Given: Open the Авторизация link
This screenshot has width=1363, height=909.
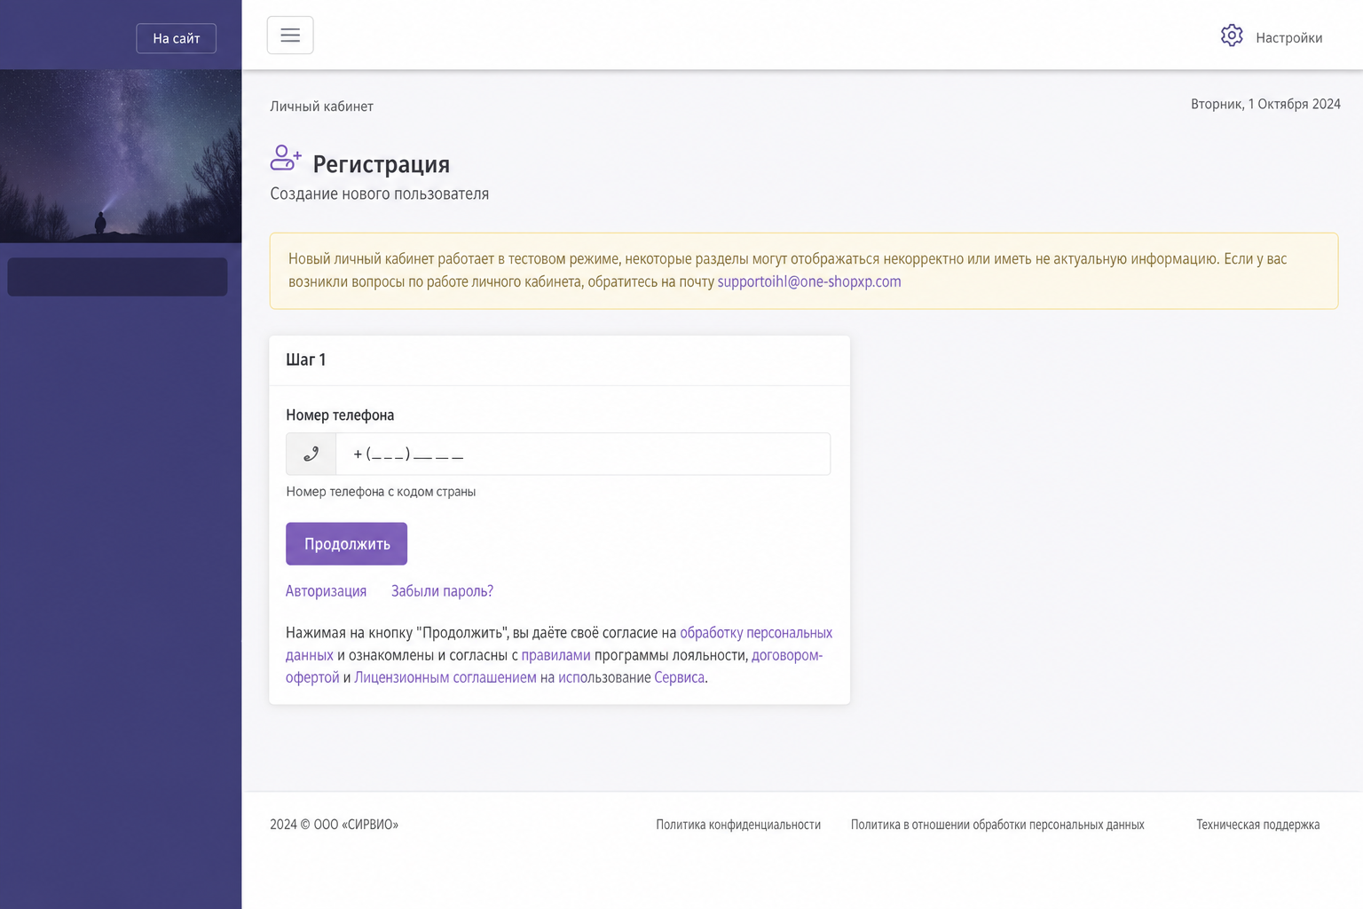Looking at the screenshot, I should [x=326, y=591].
